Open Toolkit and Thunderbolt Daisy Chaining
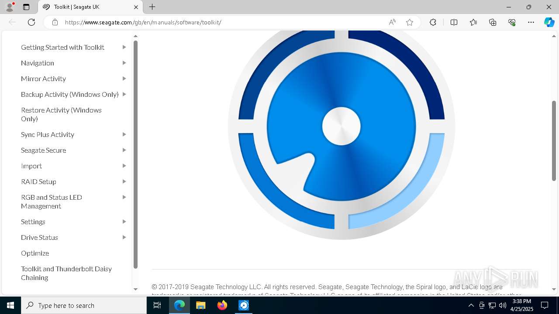559x314 pixels. pos(66,273)
